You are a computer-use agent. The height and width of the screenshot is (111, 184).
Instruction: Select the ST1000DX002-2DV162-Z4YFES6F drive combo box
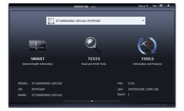tap(96, 21)
